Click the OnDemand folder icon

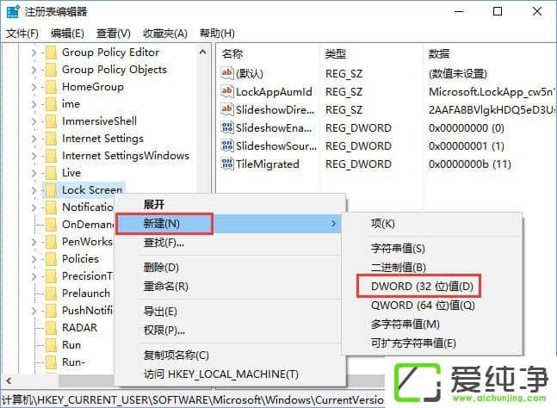(x=51, y=225)
